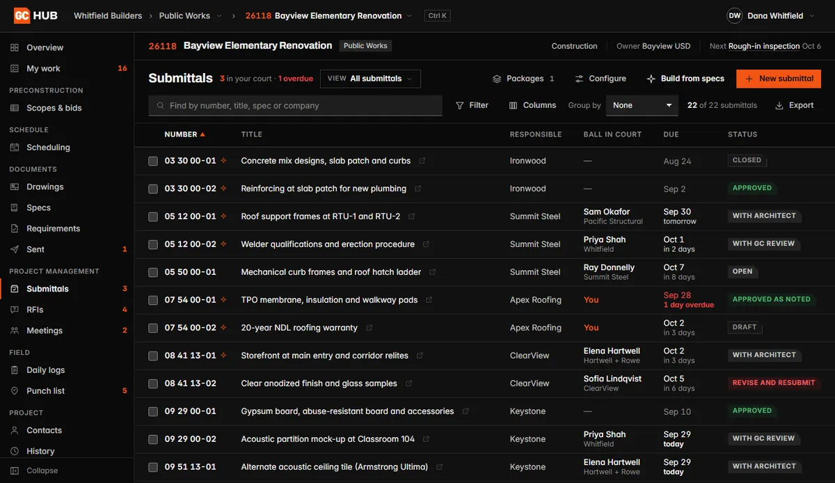Open external link icon for Storefront at main entry
Image resolution: width=835 pixels, height=483 pixels.
pyautogui.click(x=420, y=356)
